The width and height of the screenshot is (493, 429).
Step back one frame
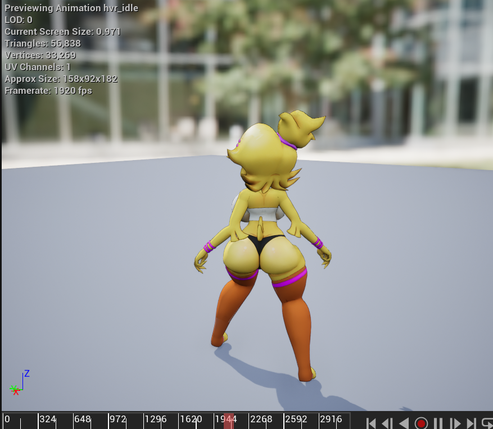387,423
